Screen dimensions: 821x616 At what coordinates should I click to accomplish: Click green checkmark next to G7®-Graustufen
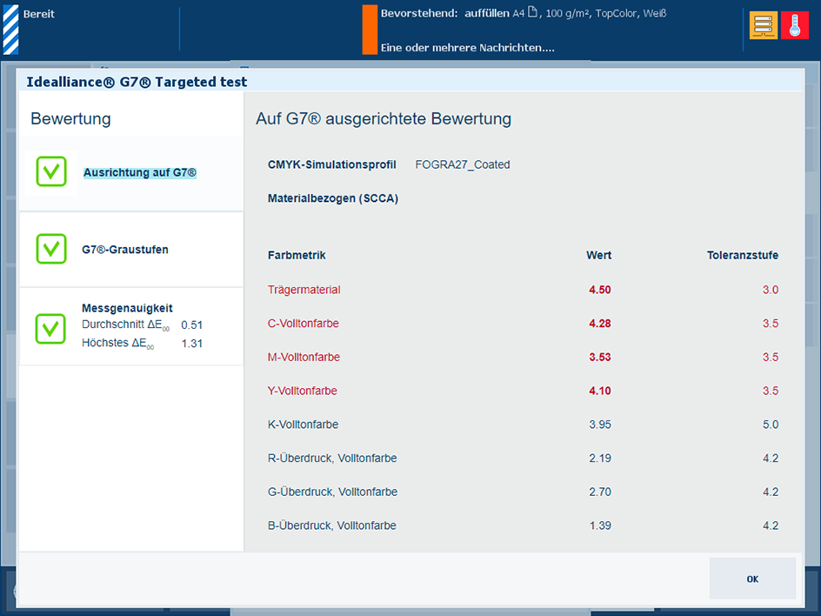(x=51, y=249)
